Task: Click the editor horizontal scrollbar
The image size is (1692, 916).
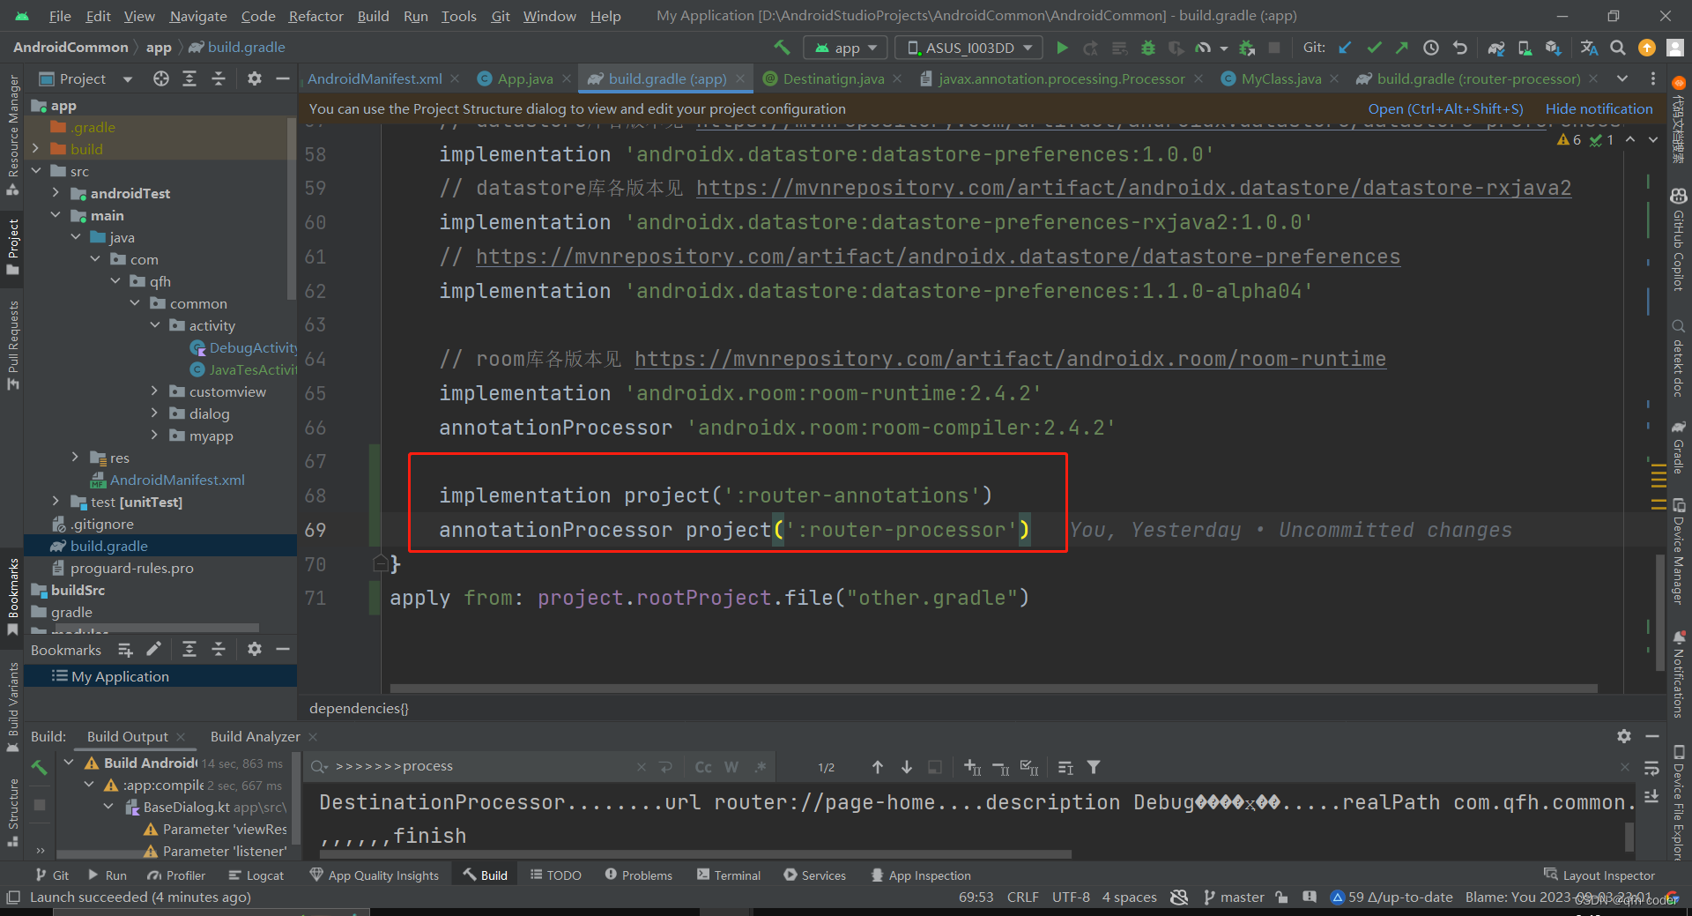Action: coord(993,689)
